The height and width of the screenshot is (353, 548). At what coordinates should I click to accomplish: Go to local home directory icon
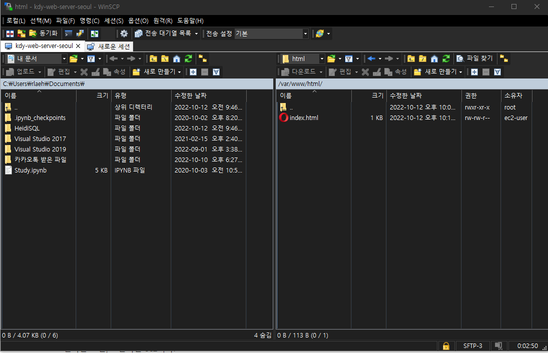click(x=177, y=58)
